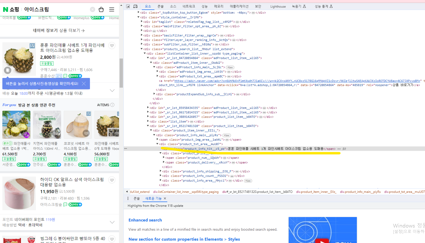
Task: Click the shop page vertical scrollbar thumb
Action: pos(121,73)
